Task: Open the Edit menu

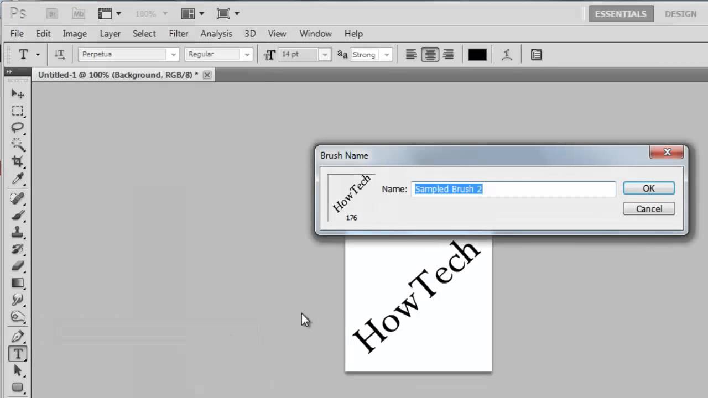Action: pos(43,34)
